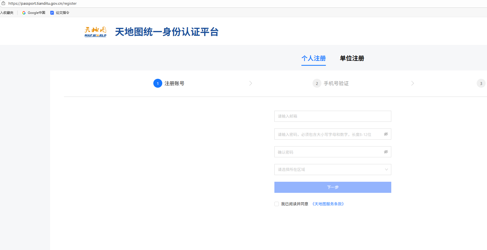Click the Google favicon in bookmarks bar

coord(24,13)
